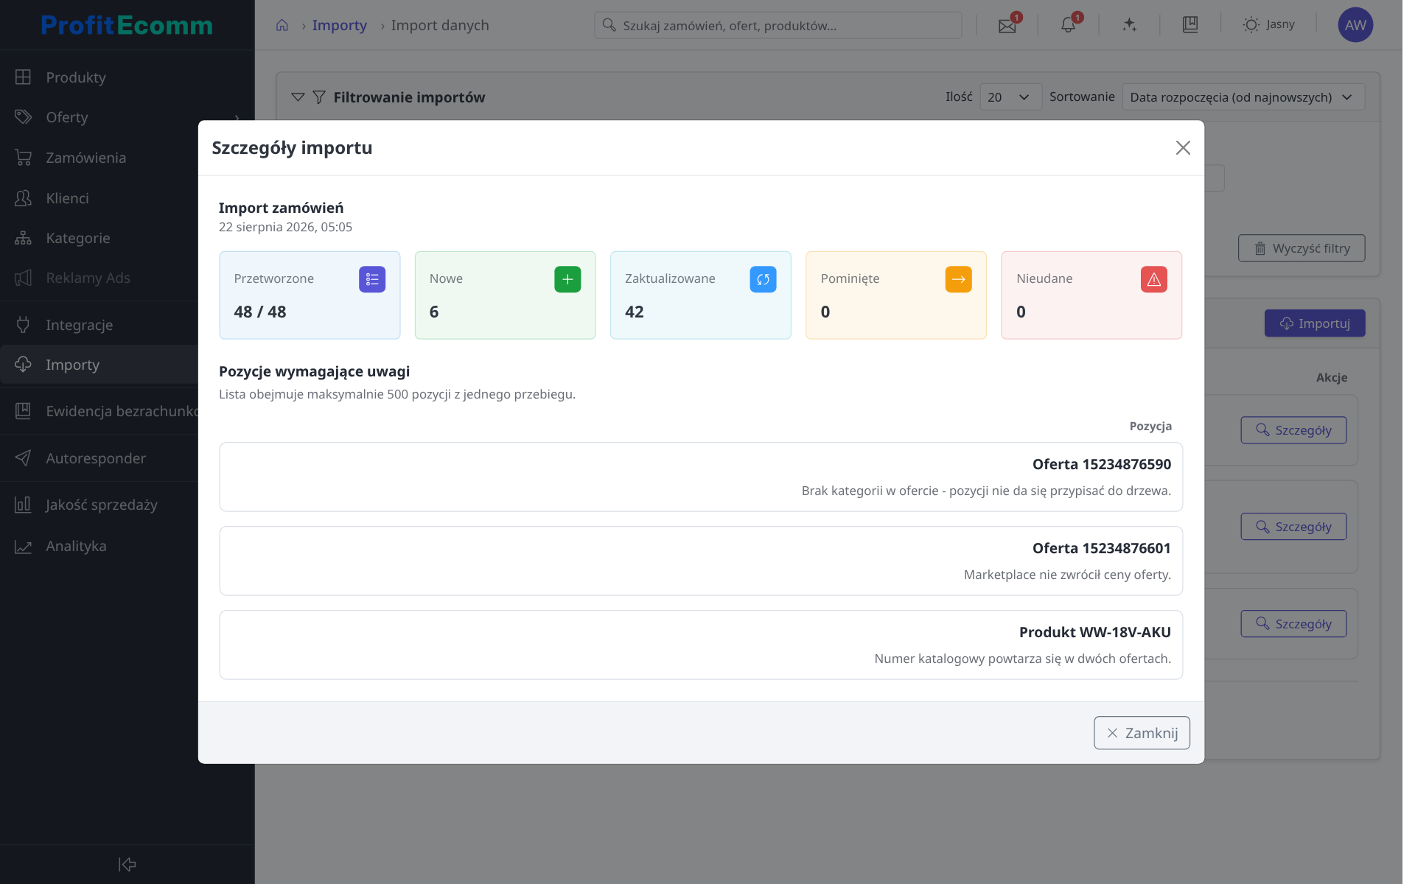Collapse the sidebar with the arrow icon
Viewport: 1415px width, 884px height.
127,864
